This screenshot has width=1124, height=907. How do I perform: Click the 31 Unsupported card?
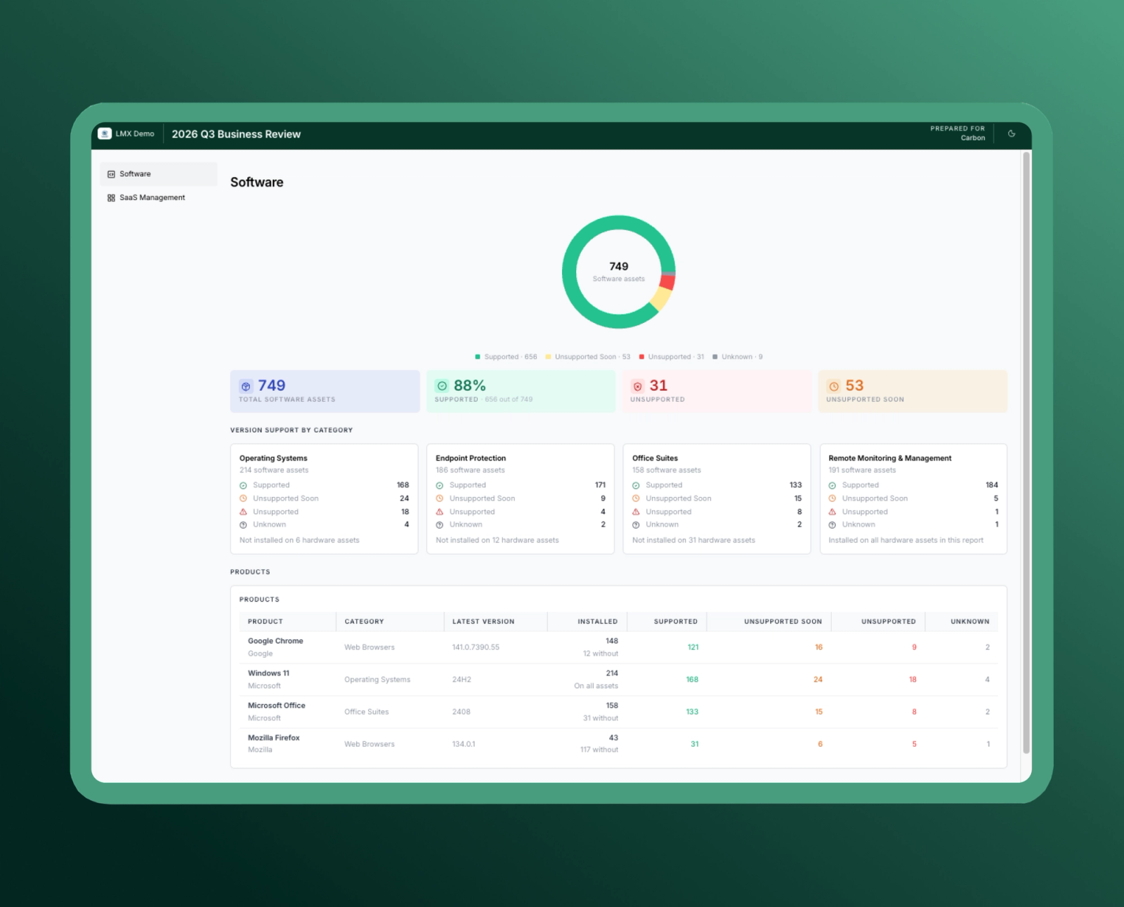coord(717,391)
